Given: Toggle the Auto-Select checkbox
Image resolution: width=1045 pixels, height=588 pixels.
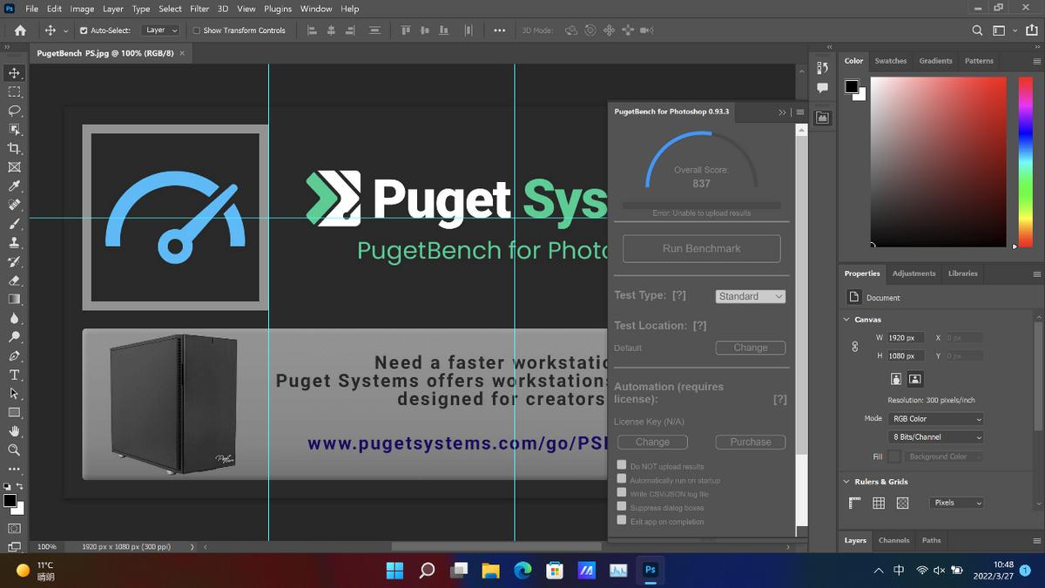Looking at the screenshot, I should [84, 30].
